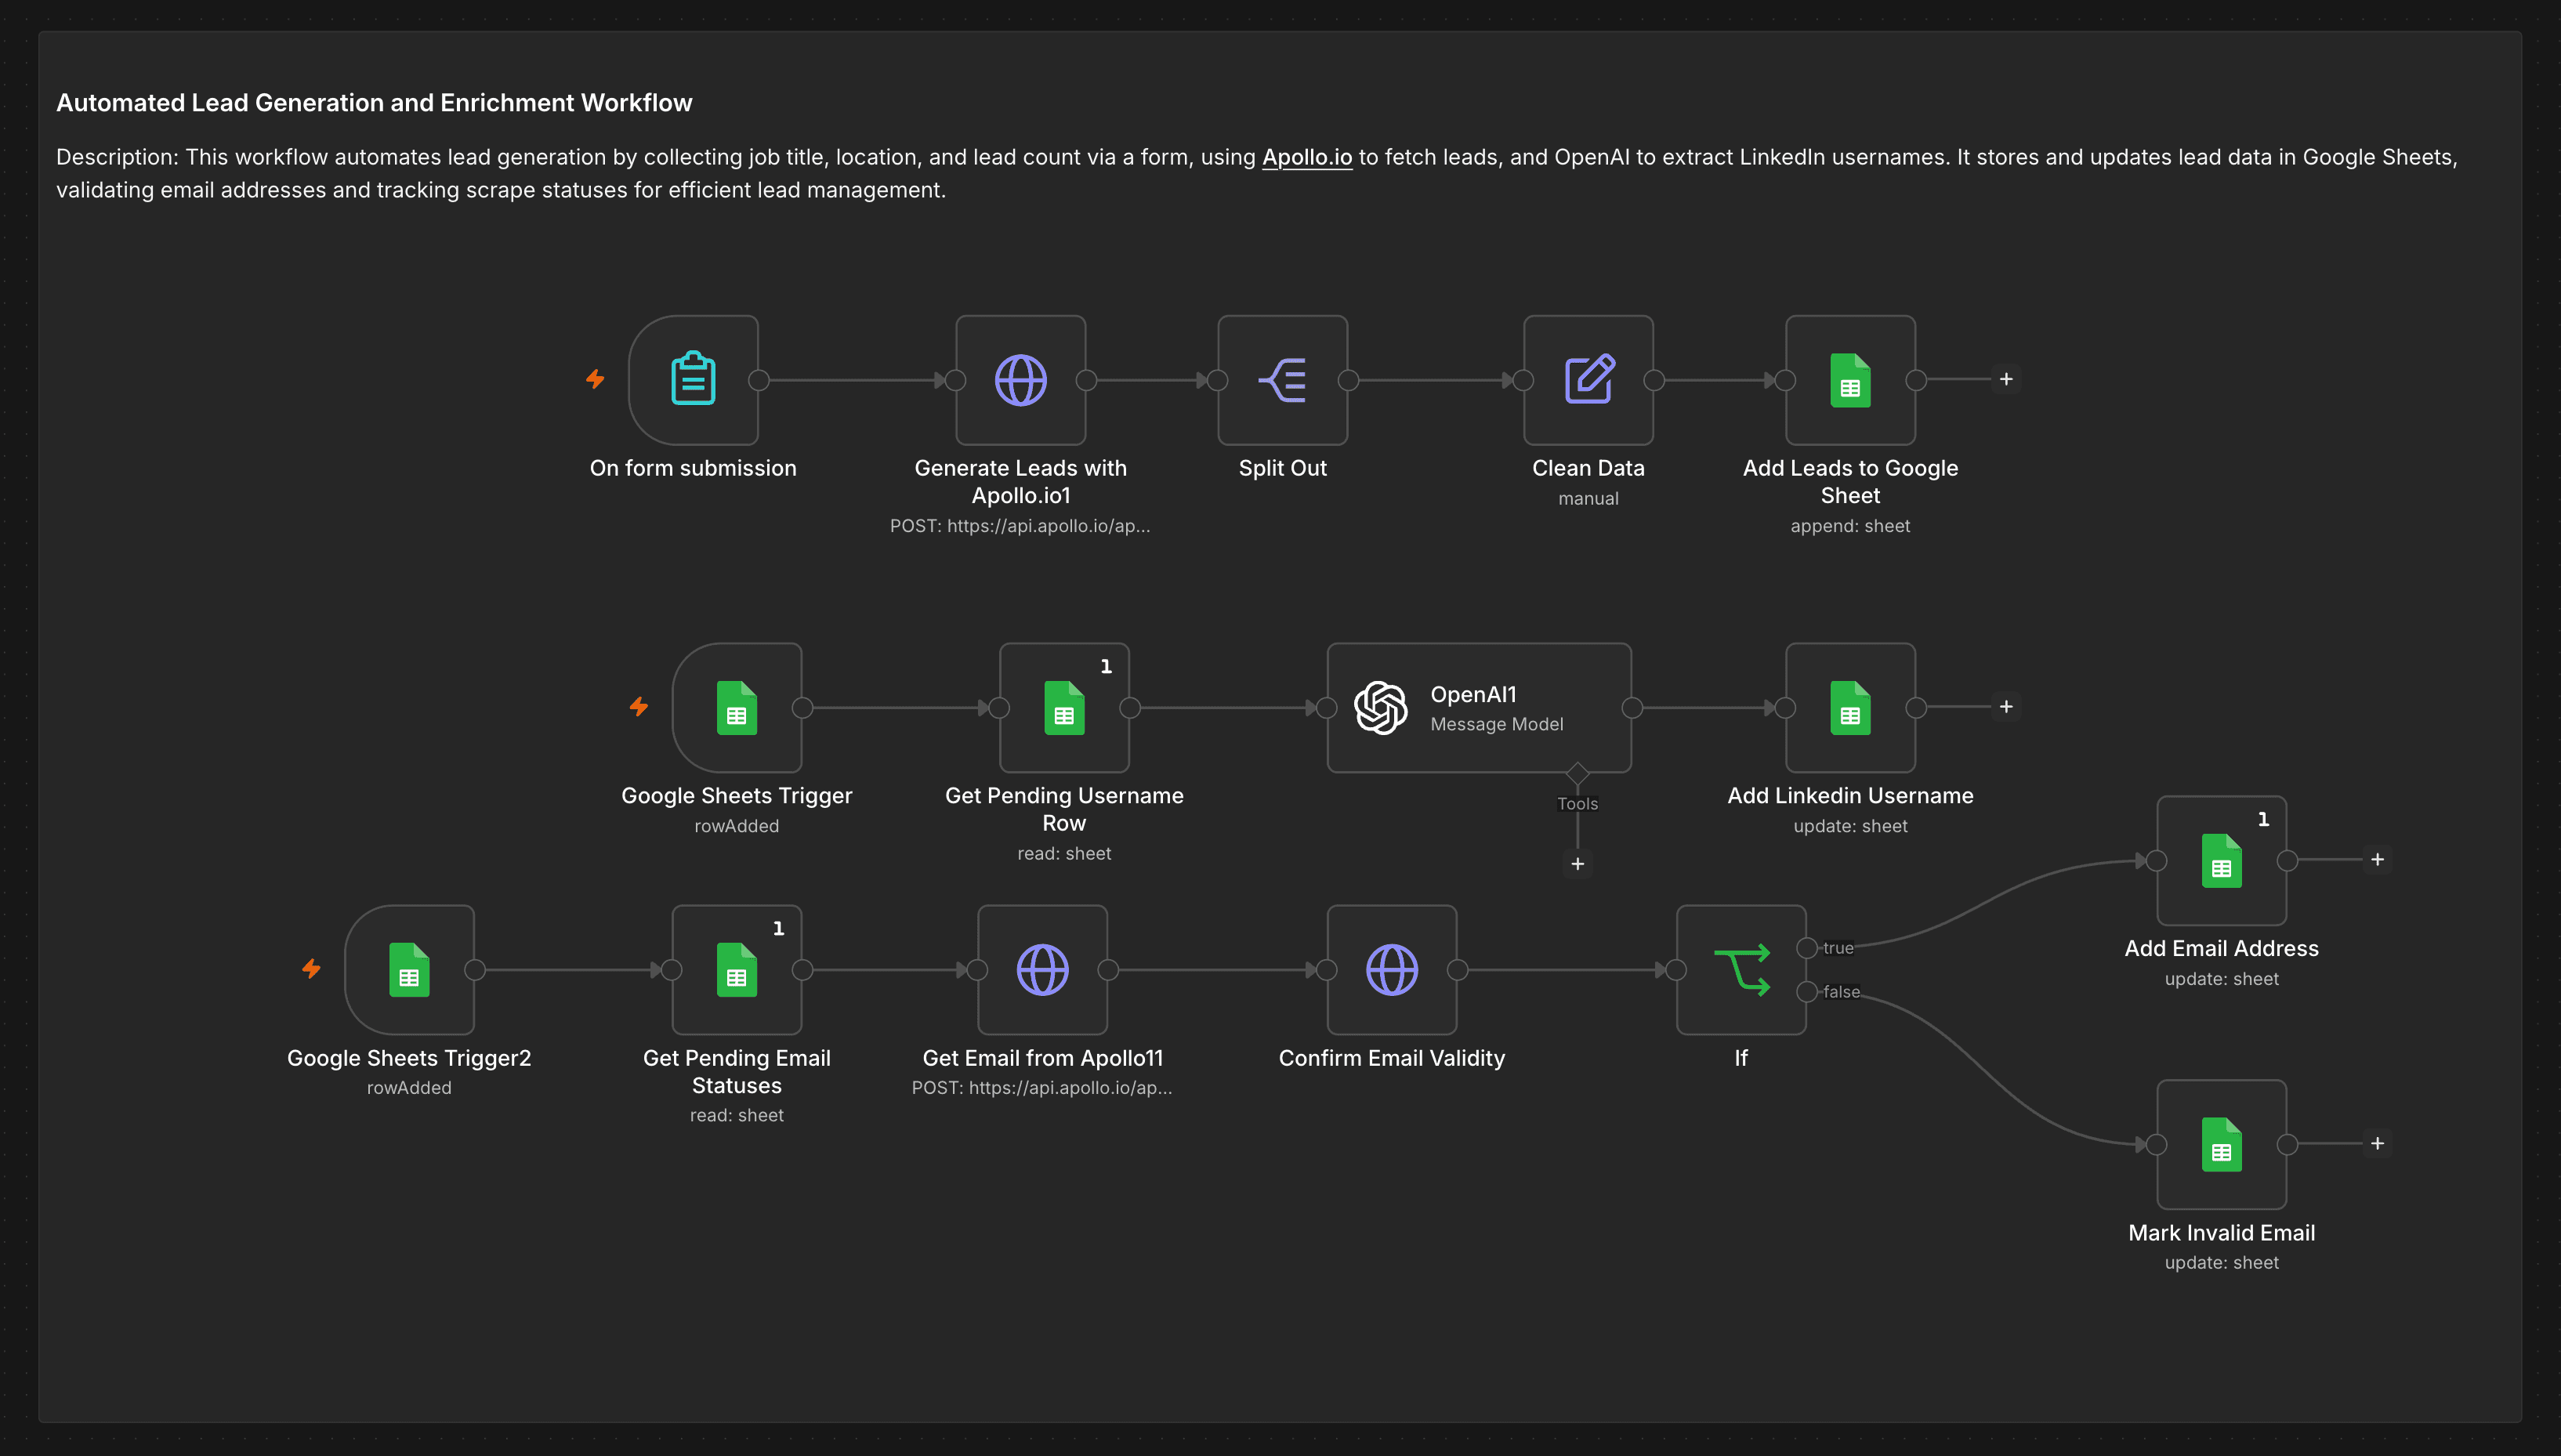Select the Add Email Address node

pos(2221,860)
